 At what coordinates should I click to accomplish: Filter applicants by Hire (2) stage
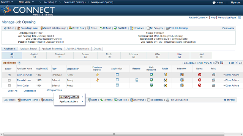(x=179, y=56)
